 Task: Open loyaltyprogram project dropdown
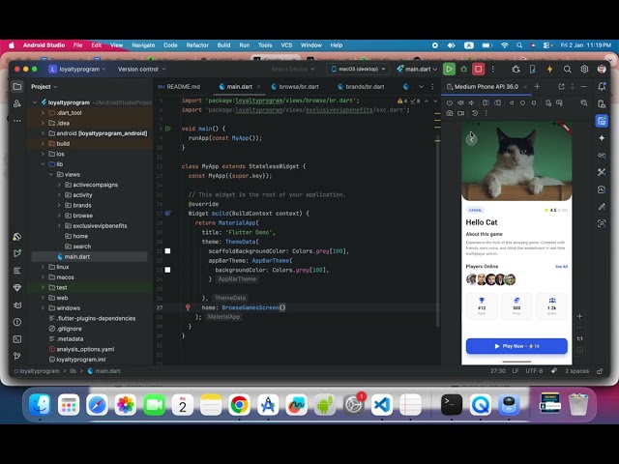pyautogui.click(x=77, y=69)
